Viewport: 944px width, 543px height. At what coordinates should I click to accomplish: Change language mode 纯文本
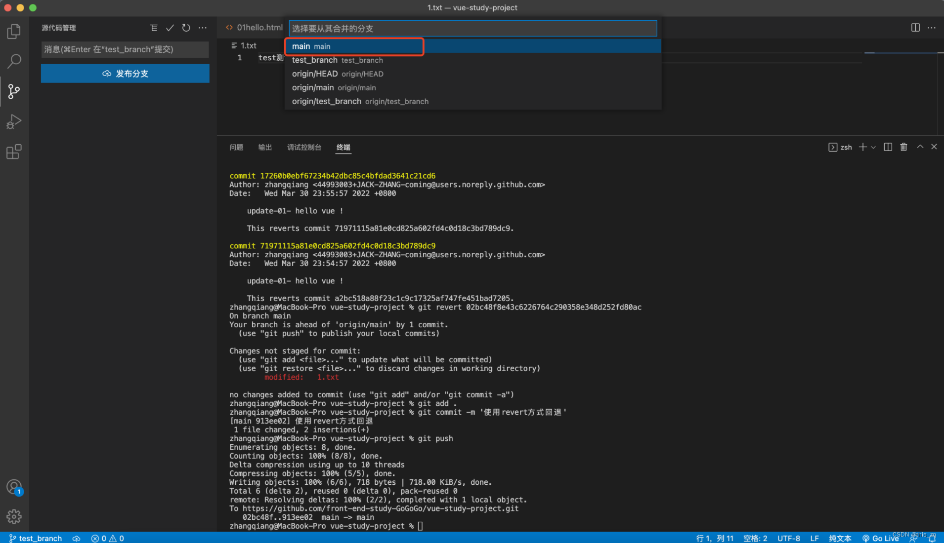coord(840,538)
